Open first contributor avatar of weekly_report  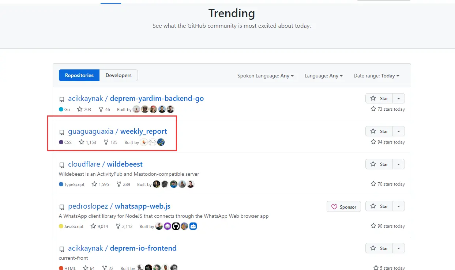tap(144, 142)
